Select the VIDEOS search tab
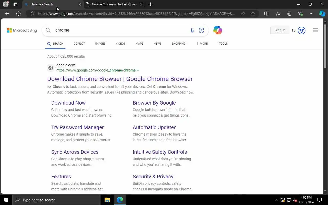The image size is (328, 205). click(x=120, y=44)
